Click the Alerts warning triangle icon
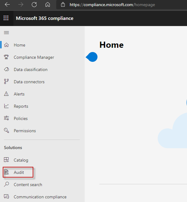The height and width of the screenshot is (202, 187). point(6,94)
